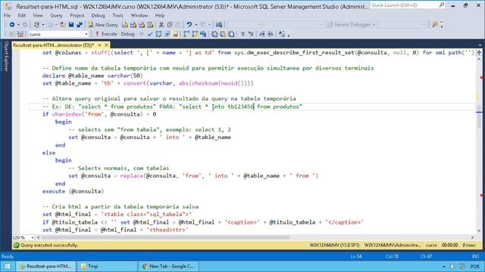The width and height of the screenshot is (485, 272).
Task: Click the Undo arrow icon
Action: click(x=189, y=25)
